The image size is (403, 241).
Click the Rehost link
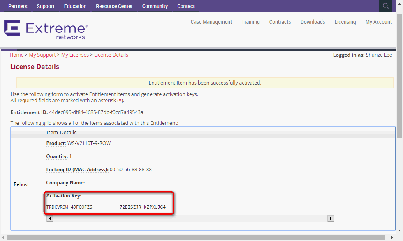pos(21,184)
